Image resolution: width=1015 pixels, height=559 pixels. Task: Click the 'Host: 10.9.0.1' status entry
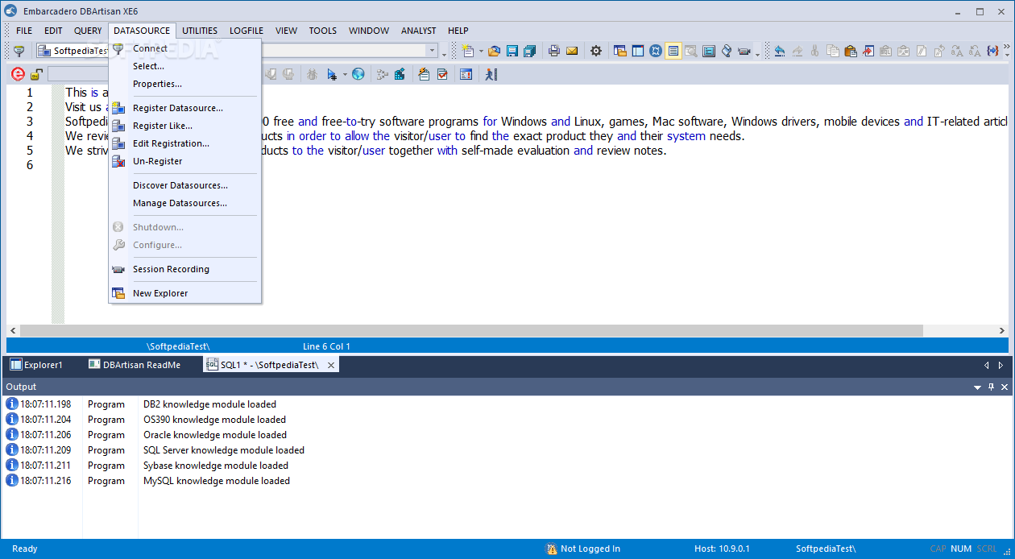click(722, 549)
